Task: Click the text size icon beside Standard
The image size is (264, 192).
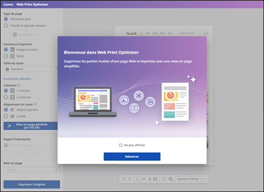Action: tap(7, 69)
